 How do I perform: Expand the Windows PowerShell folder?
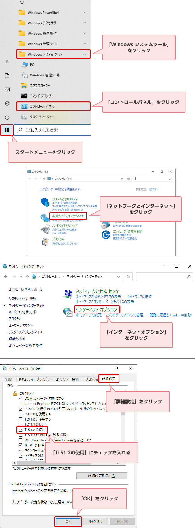point(85,12)
